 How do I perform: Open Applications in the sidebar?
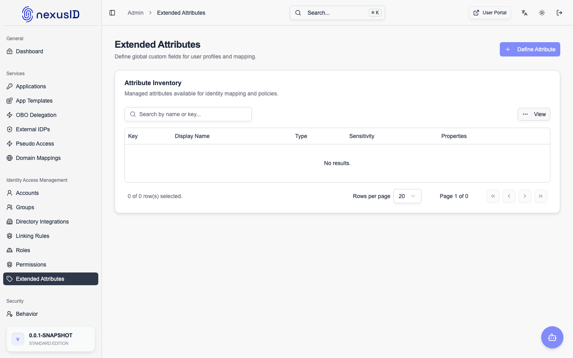[51, 86]
